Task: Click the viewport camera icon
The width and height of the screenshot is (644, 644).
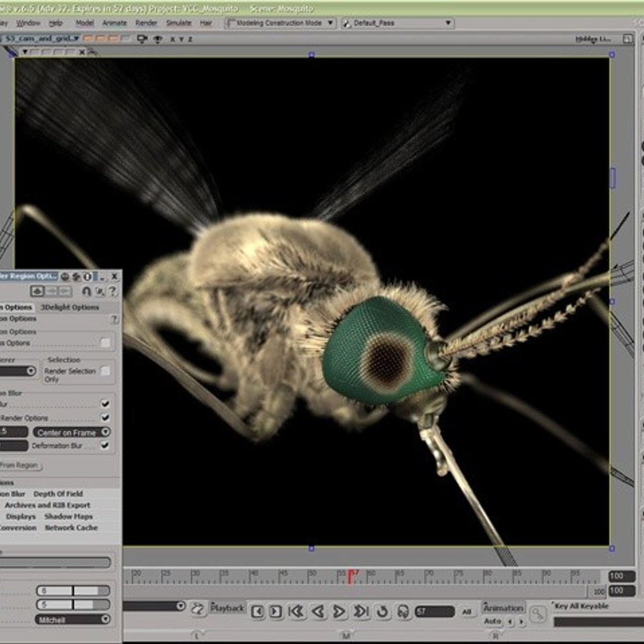Action: [142, 39]
